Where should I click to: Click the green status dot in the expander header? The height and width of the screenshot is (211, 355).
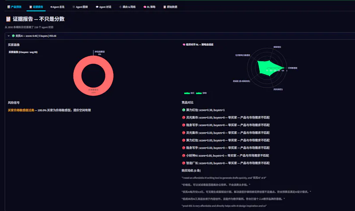13,36
